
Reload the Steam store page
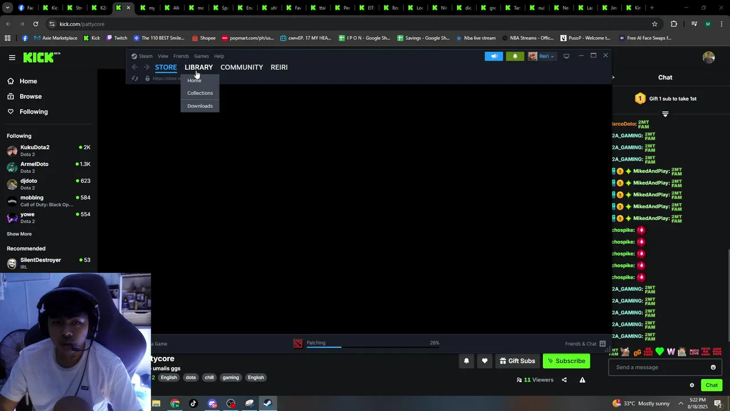[x=135, y=78]
